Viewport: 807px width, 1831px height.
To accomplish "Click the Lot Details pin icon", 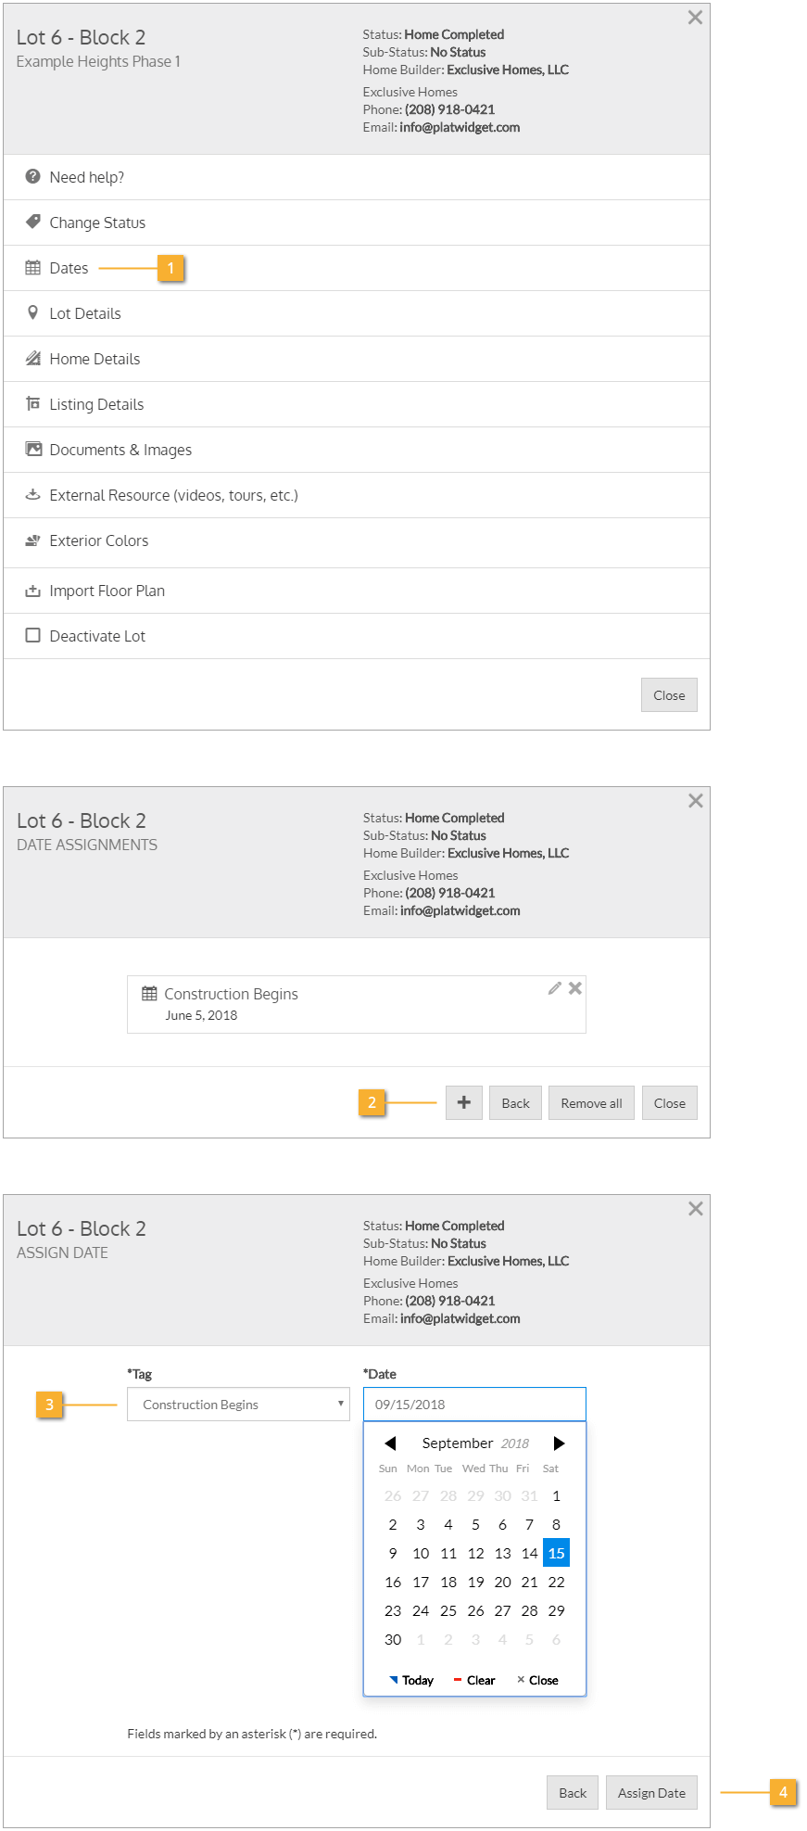I will click(32, 312).
